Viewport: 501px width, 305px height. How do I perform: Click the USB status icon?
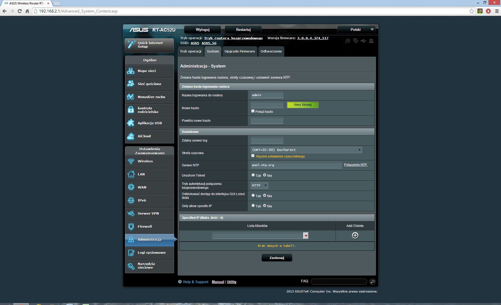point(363,41)
